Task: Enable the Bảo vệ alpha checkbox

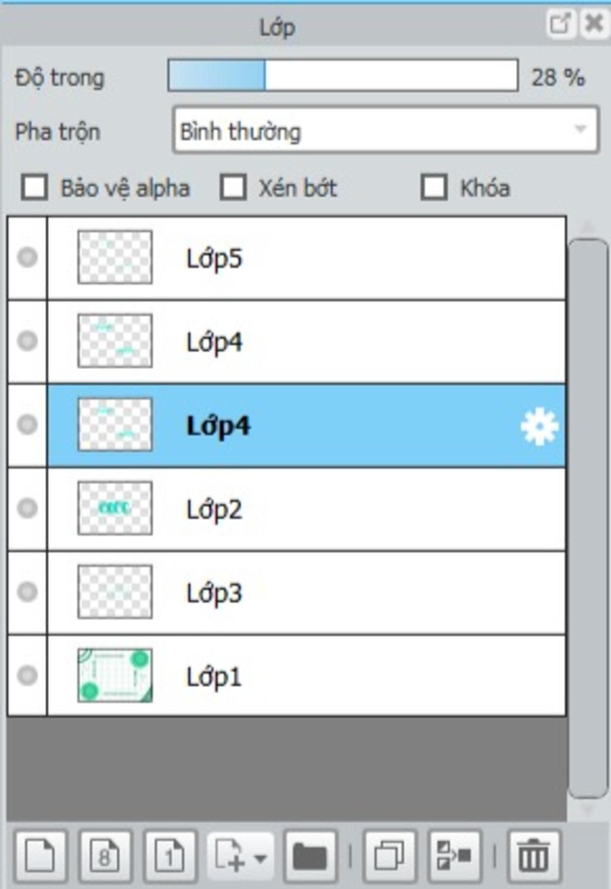Action: (35, 187)
